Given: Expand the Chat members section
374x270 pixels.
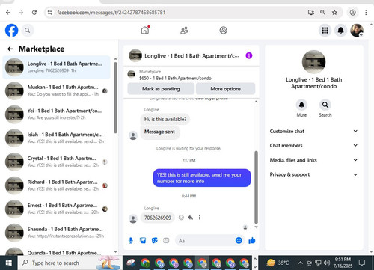Looking at the screenshot, I should point(313,145).
